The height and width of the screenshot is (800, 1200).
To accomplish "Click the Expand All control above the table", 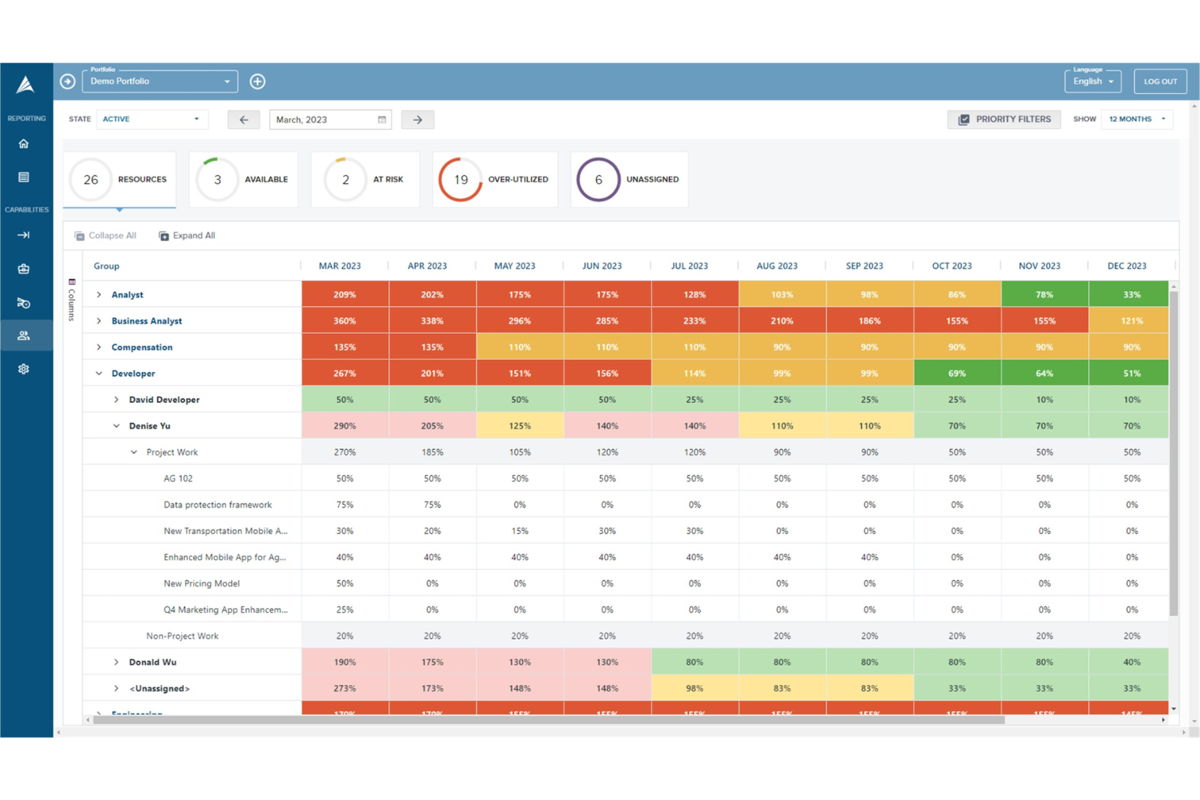I will 187,235.
